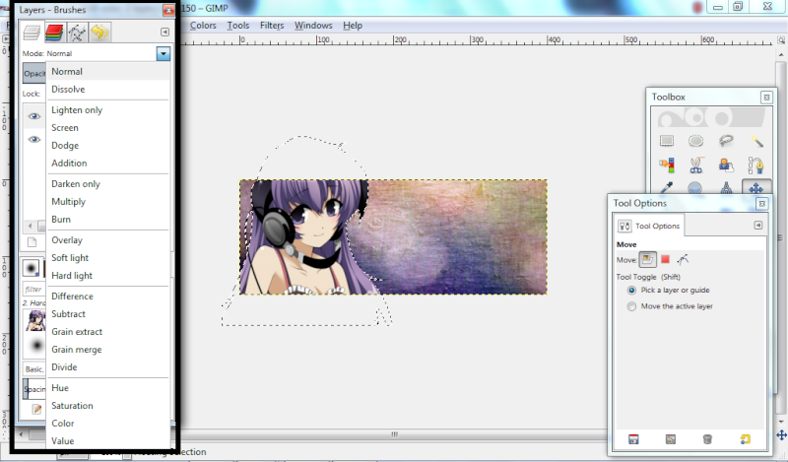
Task: Click the navigation cross icon at canvas corner
Action: 781,434
